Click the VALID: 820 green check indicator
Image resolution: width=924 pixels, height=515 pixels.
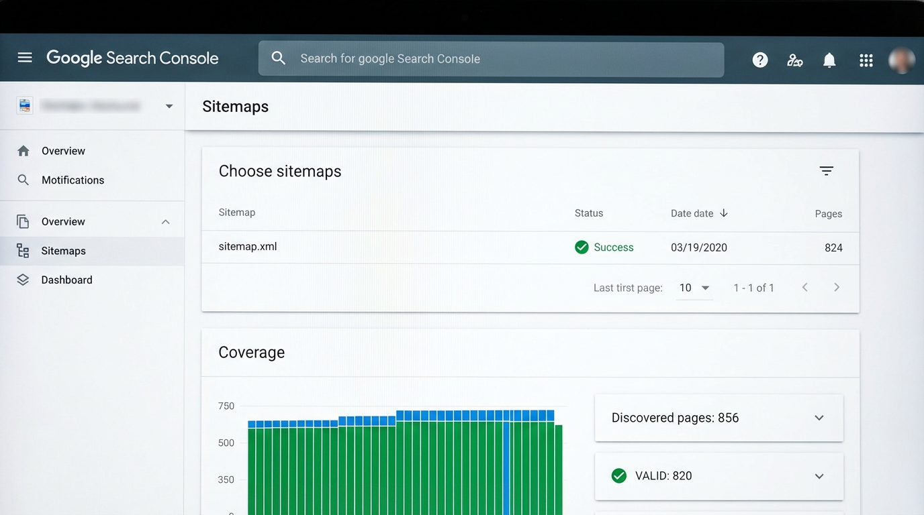[618, 476]
